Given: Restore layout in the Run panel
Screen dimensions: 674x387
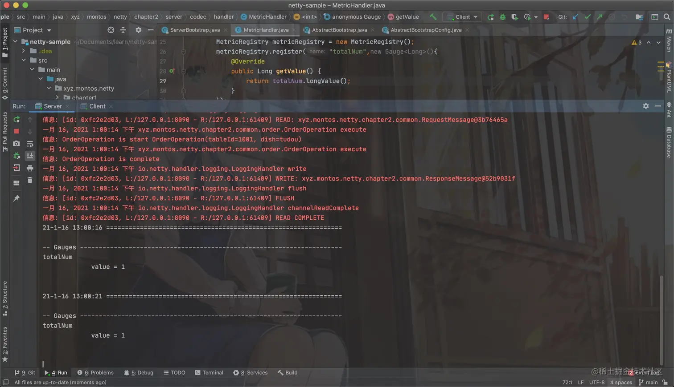Looking at the screenshot, I should (16, 183).
